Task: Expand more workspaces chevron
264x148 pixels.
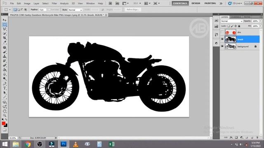Action: (x=221, y=3)
